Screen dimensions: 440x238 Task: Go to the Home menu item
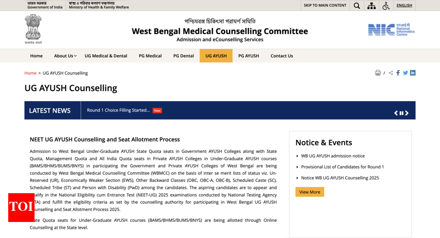pos(37,56)
